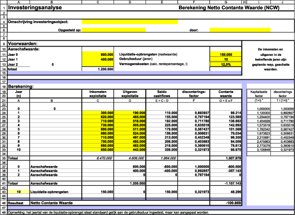Image resolution: width=295 pixels, height=215 pixels.
Task: Click the yellow "Opgesteld op" field
Action: tap(114, 30)
